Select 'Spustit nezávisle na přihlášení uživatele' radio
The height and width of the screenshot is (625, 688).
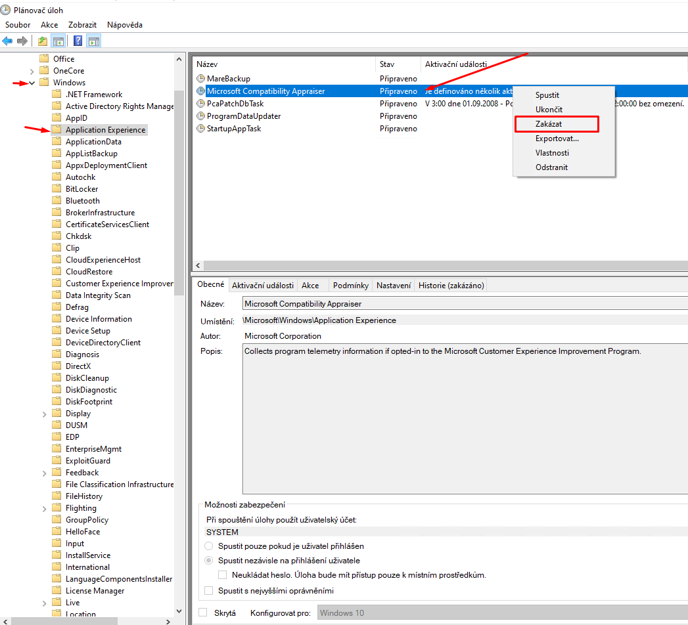click(209, 561)
